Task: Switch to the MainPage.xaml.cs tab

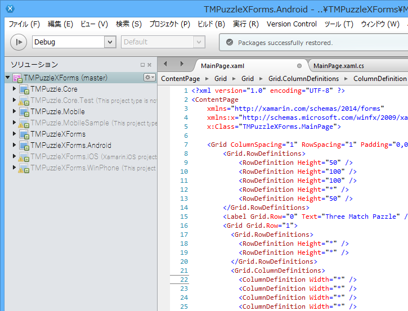Action: point(338,66)
